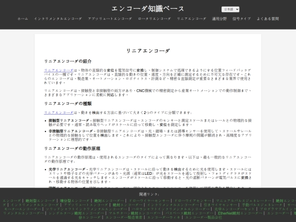Open the ソリッドシャフトインクリメンタルエンコーダー footer link

[x=86, y=209]
